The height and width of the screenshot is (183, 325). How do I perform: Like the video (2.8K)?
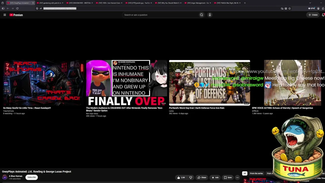(x=181, y=177)
